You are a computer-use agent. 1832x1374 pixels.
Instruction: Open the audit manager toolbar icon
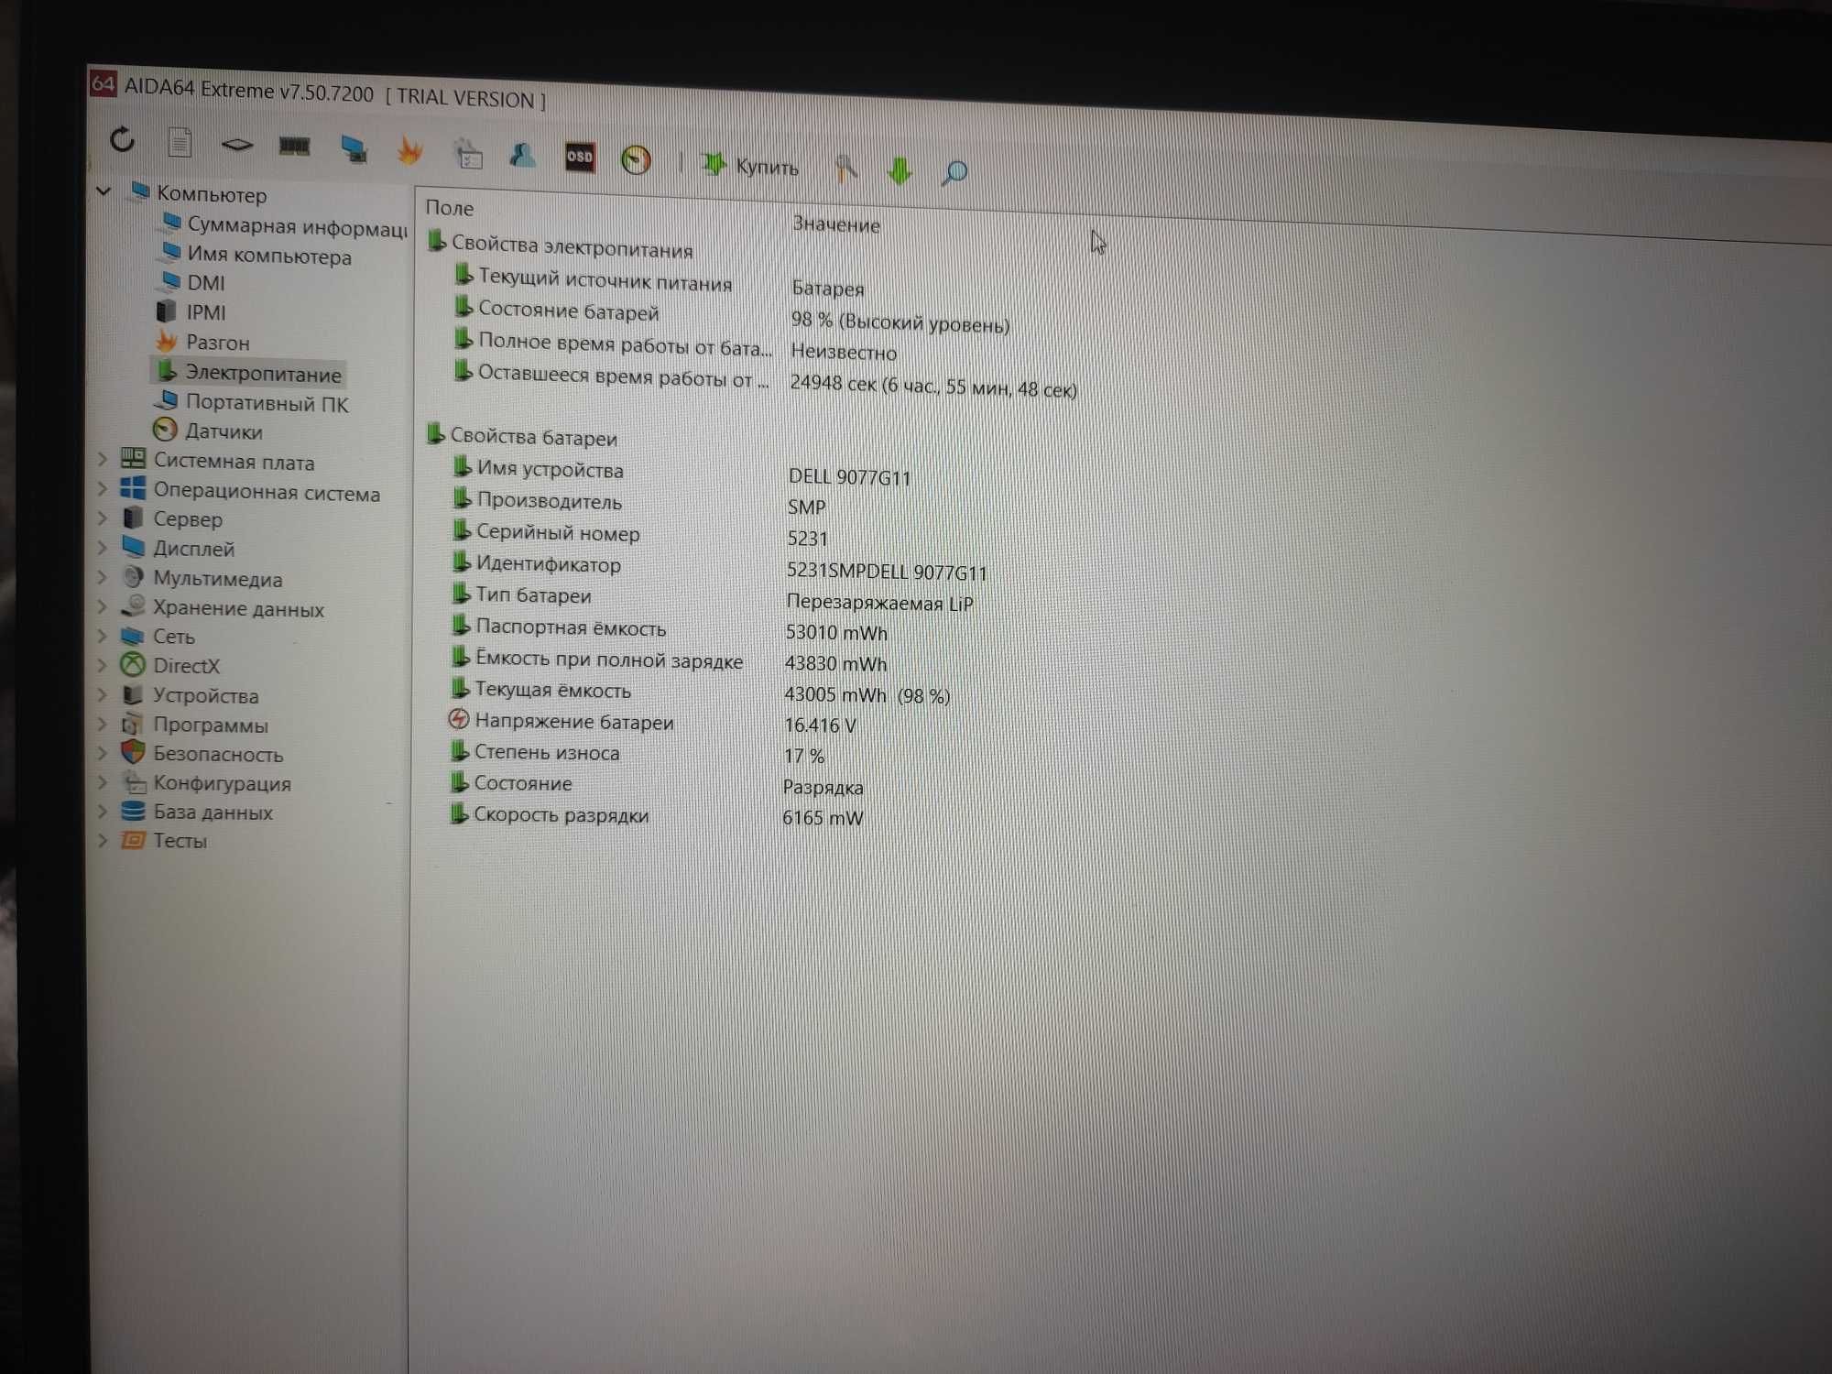(468, 153)
